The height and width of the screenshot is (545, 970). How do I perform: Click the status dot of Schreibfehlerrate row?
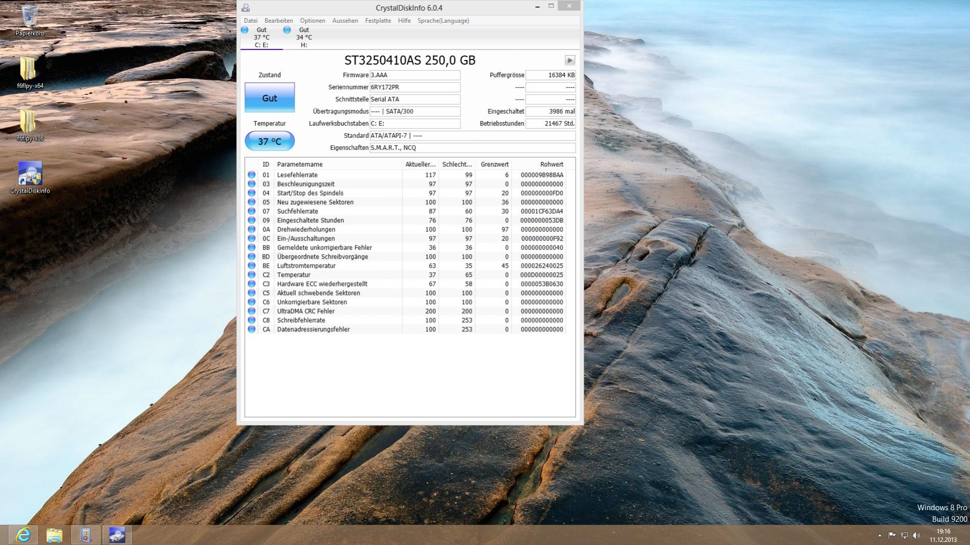point(251,320)
